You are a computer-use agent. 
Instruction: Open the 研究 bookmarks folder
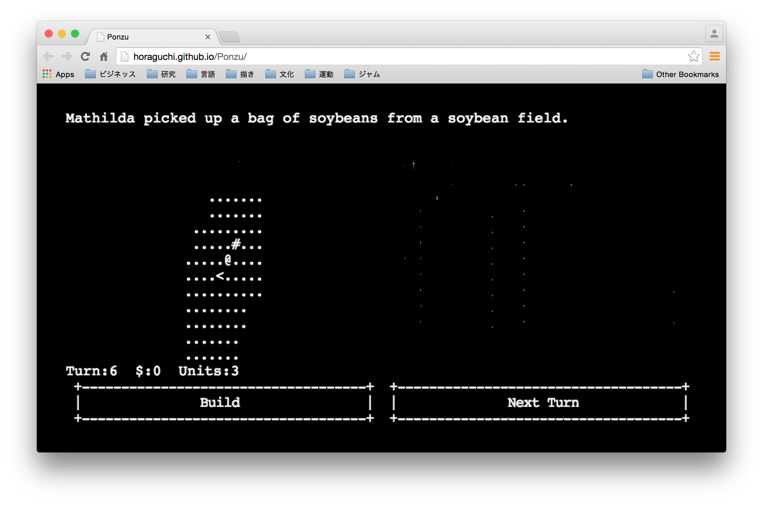pos(161,74)
